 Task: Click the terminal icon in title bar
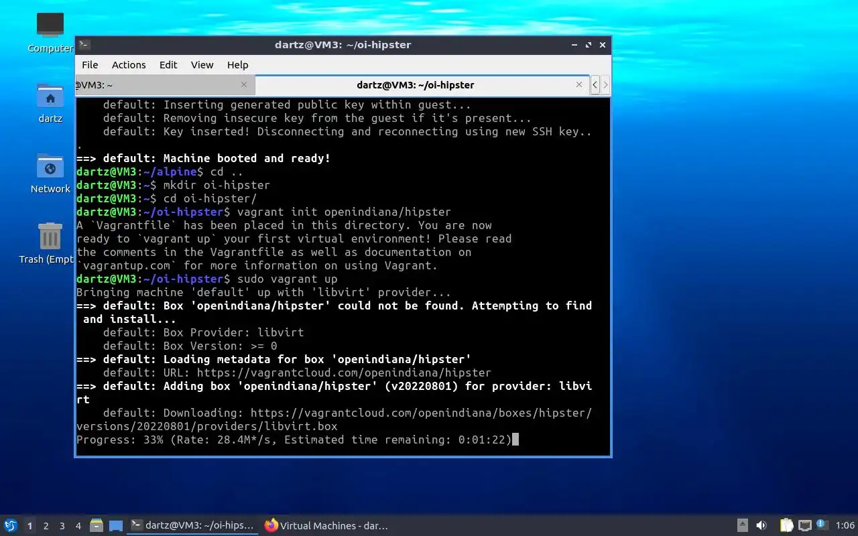pos(84,45)
